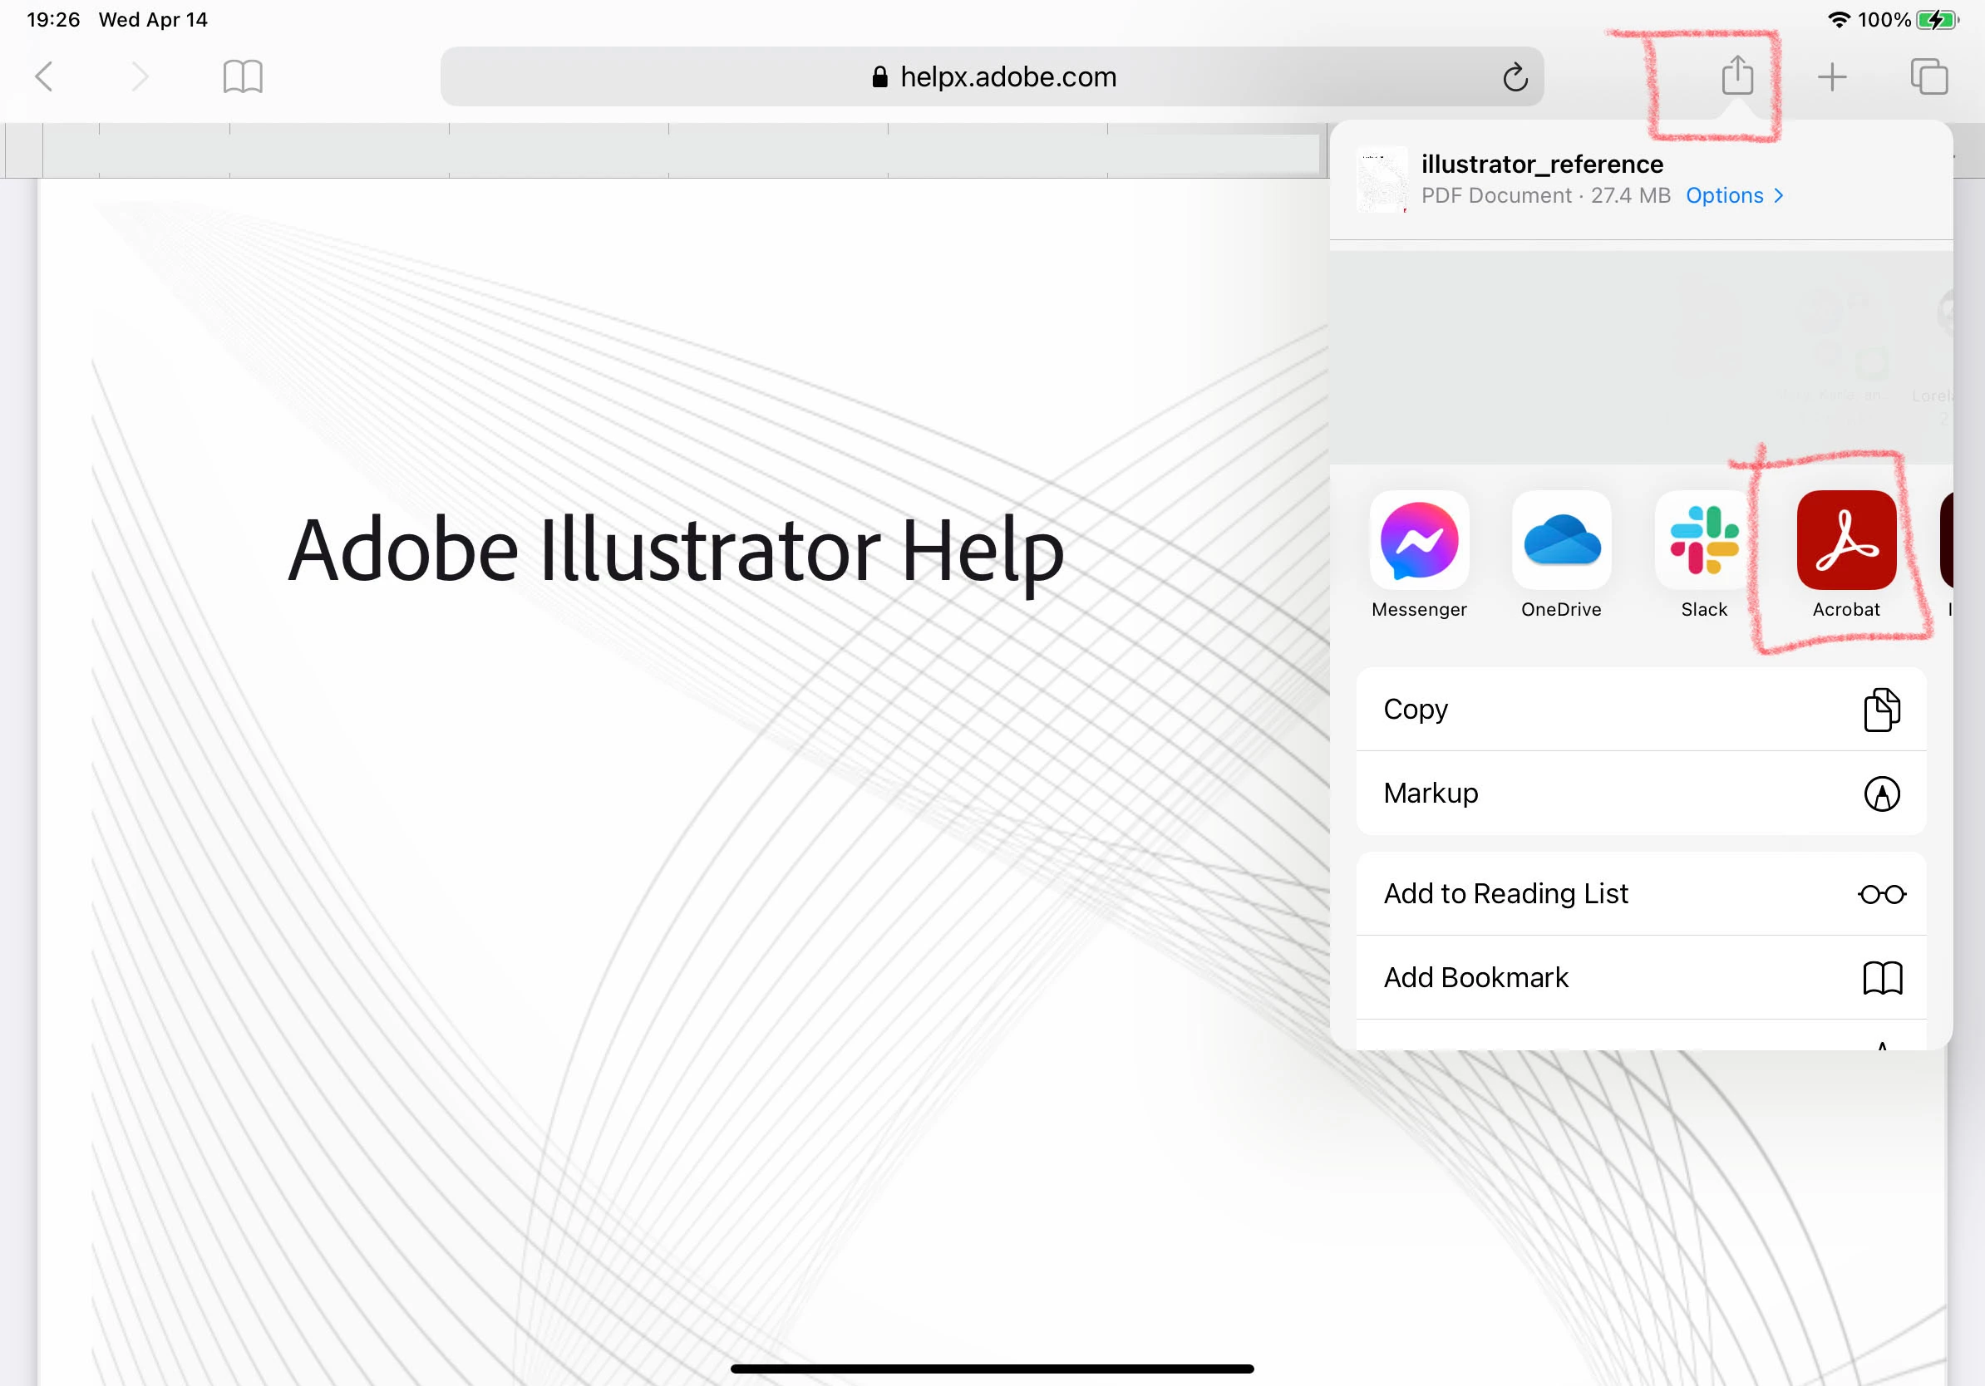Share PDF to OneDrive app
The height and width of the screenshot is (1386, 1985).
[1561, 541]
